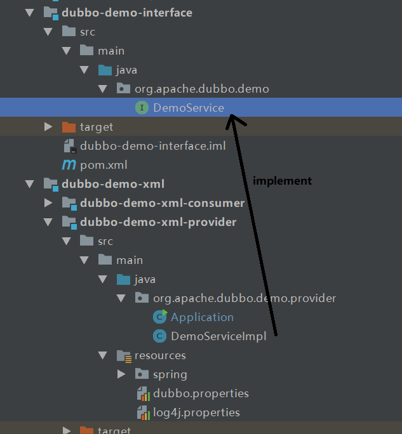Collapse the org.apache.dubbo.demo.provider package
The height and width of the screenshot is (434, 402).
click(x=121, y=298)
